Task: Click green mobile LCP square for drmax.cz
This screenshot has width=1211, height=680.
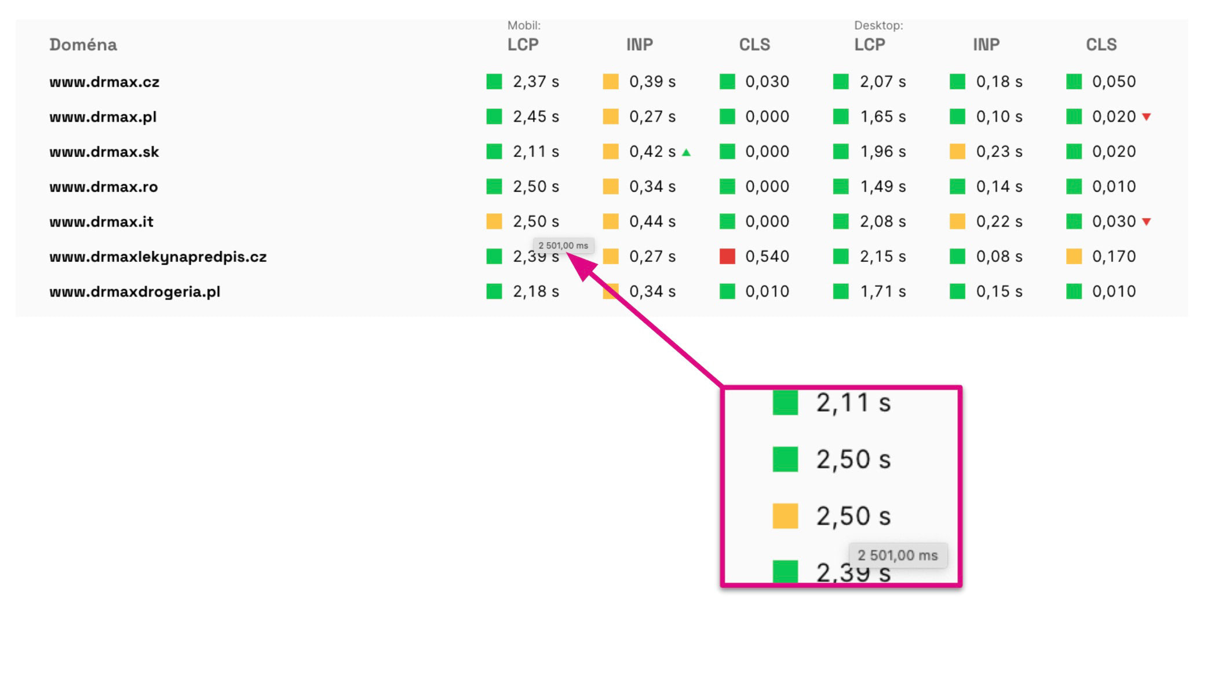Action: click(494, 82)
